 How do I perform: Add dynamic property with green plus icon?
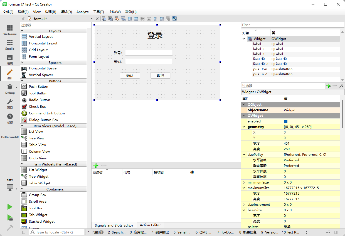(328, 86)
